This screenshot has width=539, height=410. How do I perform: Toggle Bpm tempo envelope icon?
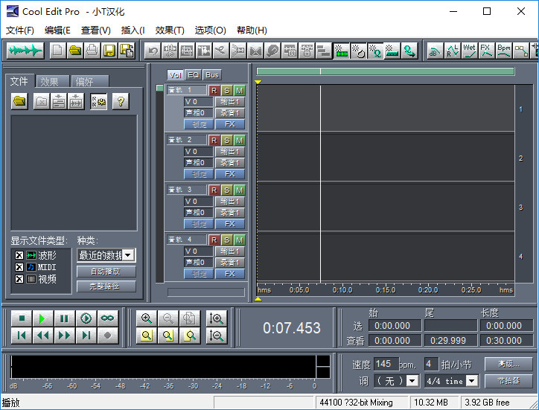503,51
